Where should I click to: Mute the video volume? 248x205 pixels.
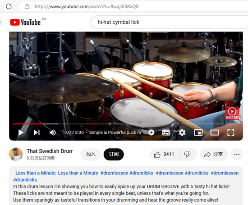pyautogui.click(x=52, y=132)
